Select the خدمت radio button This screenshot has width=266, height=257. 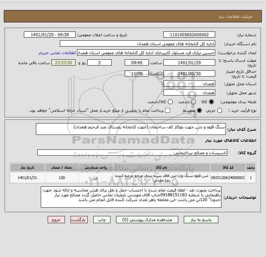pyautogui.click(x=193, y=102)
